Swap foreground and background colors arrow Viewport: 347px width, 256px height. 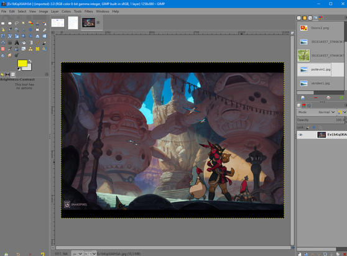(x=30, y=62)
